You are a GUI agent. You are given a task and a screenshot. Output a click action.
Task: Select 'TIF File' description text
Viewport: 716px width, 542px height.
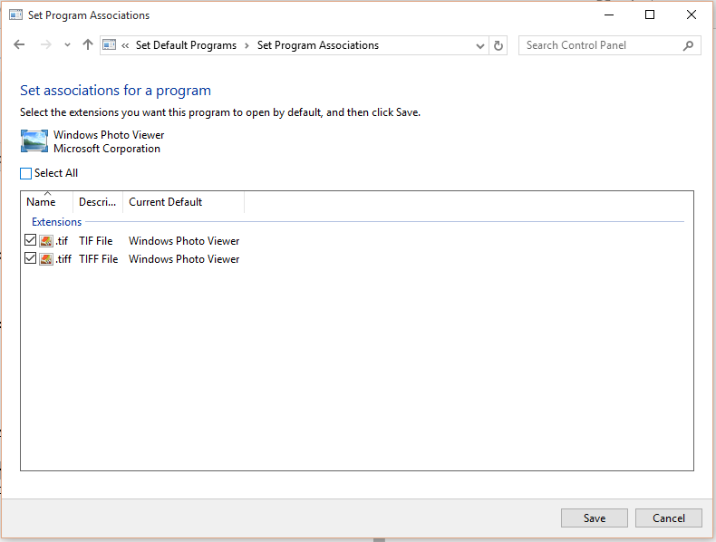(x=95, y=240)
